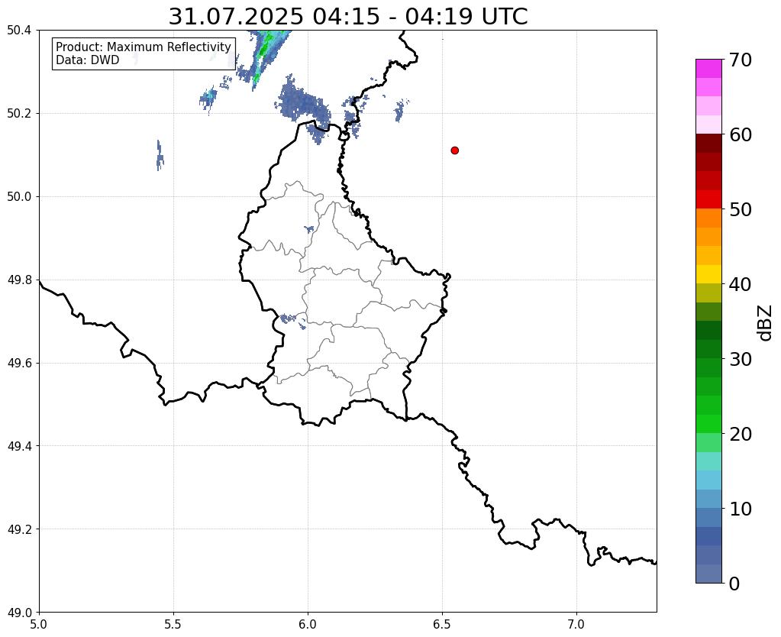Click the longitude axis label 5.0
This screenshot has width=781, height=637.
pos(39,624)
